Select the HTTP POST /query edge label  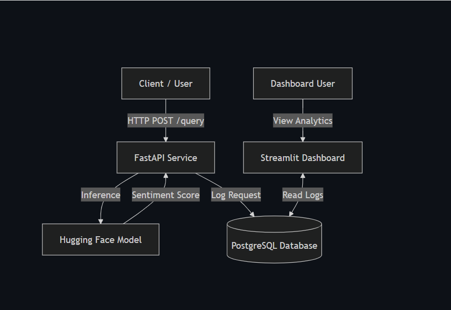click(166, 121)
